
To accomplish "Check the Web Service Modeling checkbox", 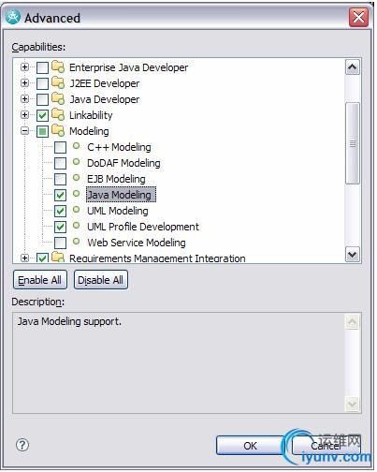I will [x=60, y=243].
